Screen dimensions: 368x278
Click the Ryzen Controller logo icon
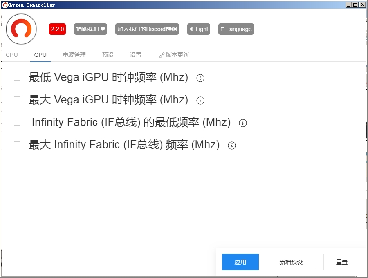coord(21,29)
